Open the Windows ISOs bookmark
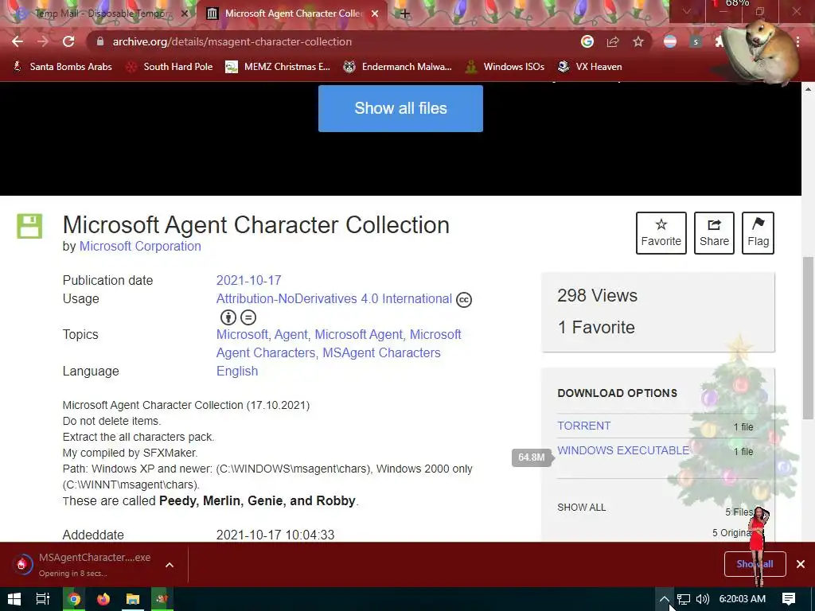Viewport: 815px width, 611px height. click(505, 67)
